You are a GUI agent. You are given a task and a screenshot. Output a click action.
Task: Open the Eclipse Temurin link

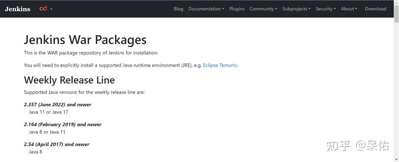point(220,65)
